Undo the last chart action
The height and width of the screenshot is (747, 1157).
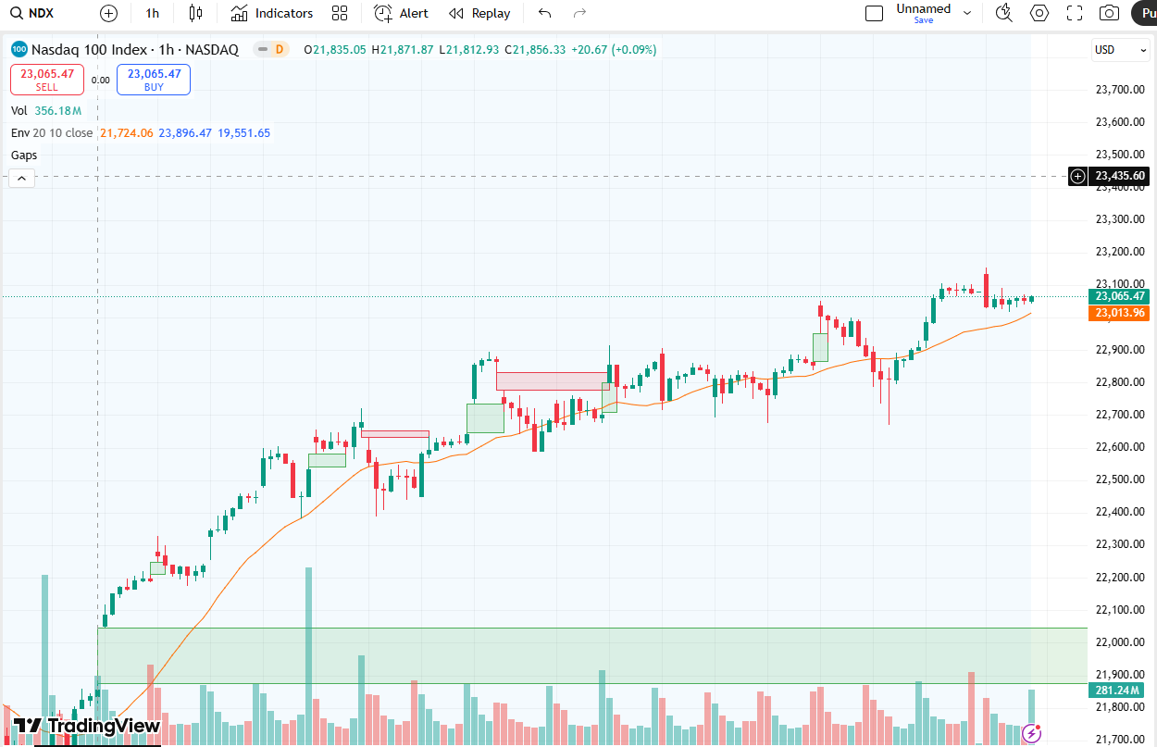click(x=545, y=13)
